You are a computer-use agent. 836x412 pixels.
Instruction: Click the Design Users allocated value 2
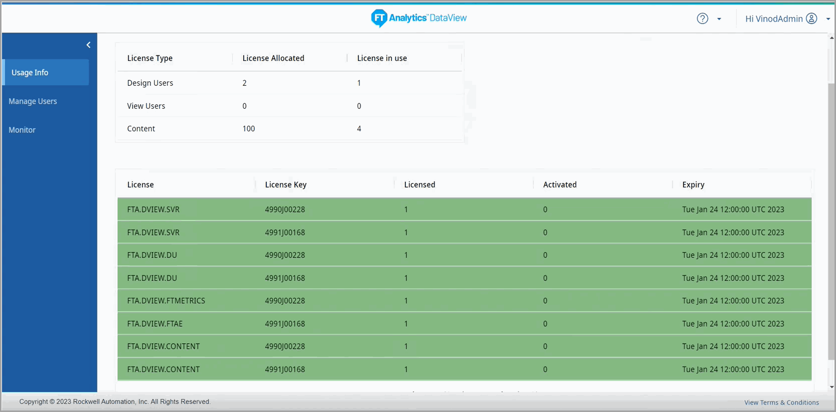pos(244,83)
